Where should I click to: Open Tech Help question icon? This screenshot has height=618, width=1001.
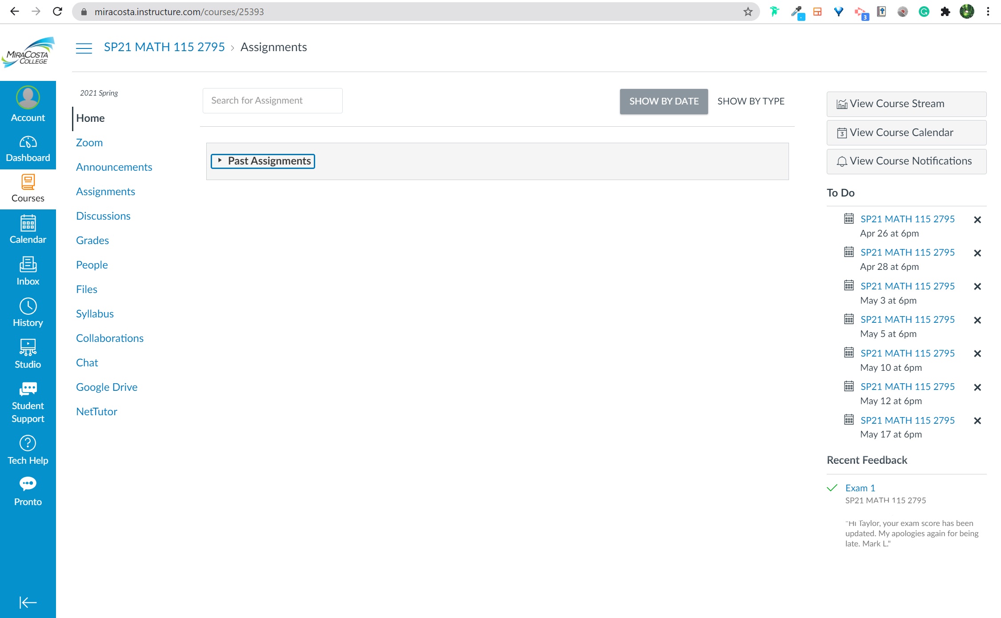coord(28,450)
